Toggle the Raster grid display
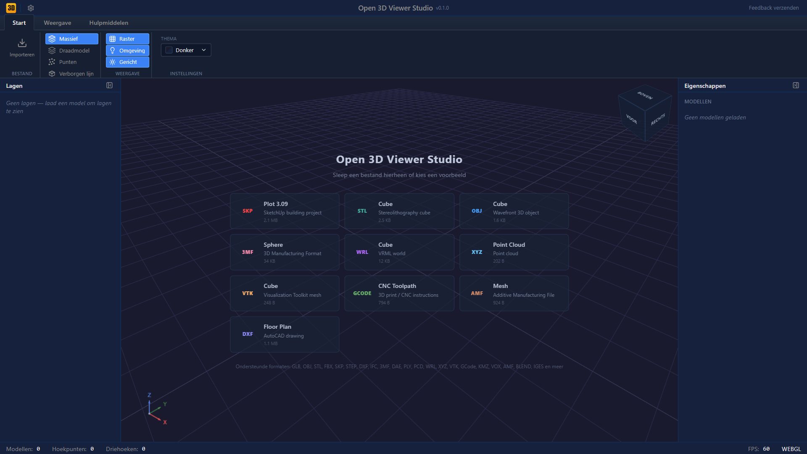 (x=127, y=39)
